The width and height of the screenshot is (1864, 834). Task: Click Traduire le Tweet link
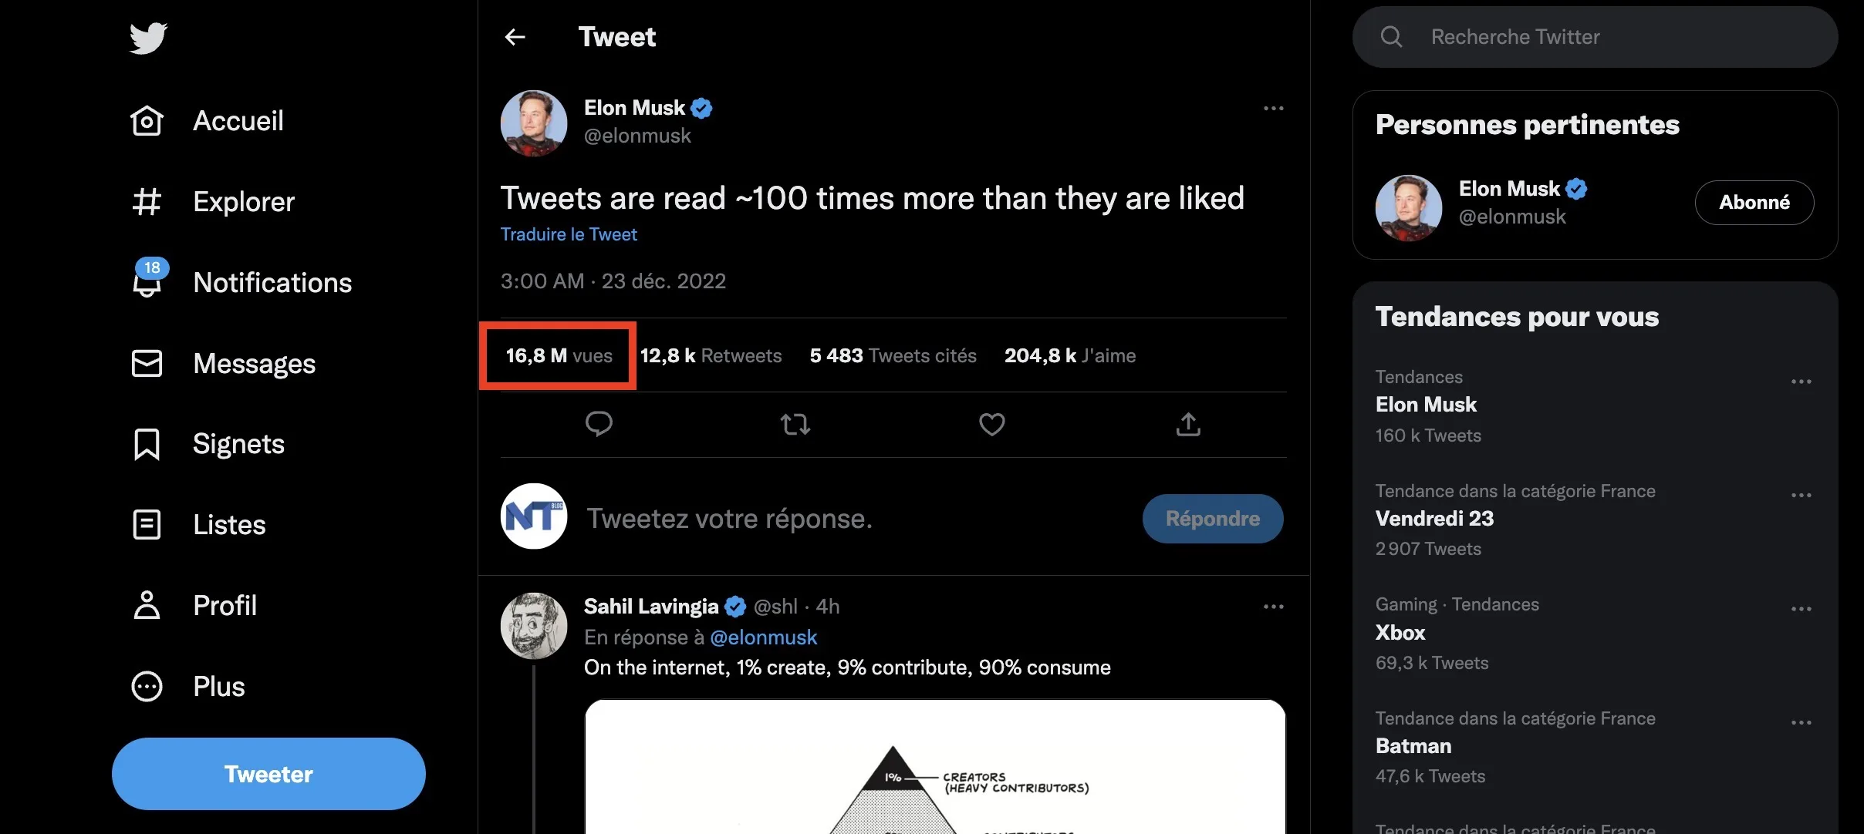click(x=569, y=234)
